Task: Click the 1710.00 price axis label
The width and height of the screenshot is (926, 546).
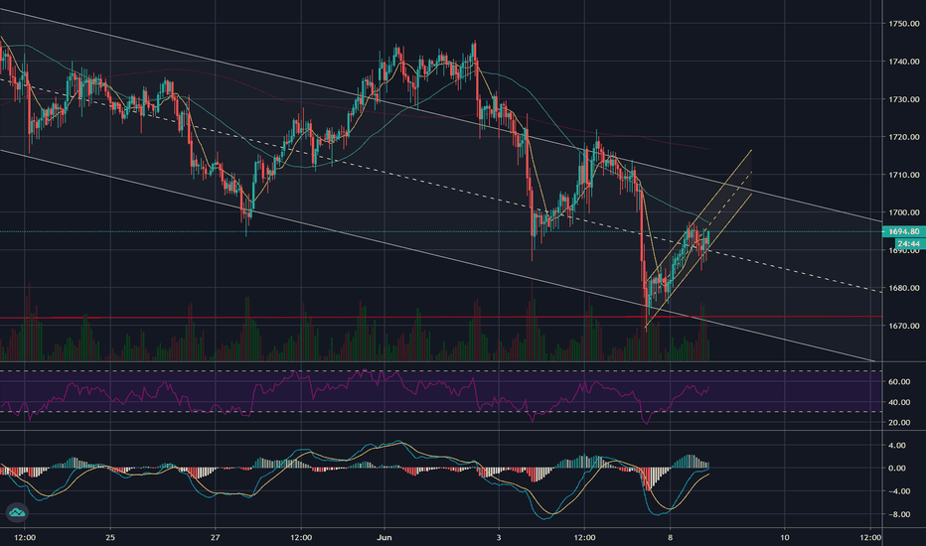Action: (x=903, y=175)
